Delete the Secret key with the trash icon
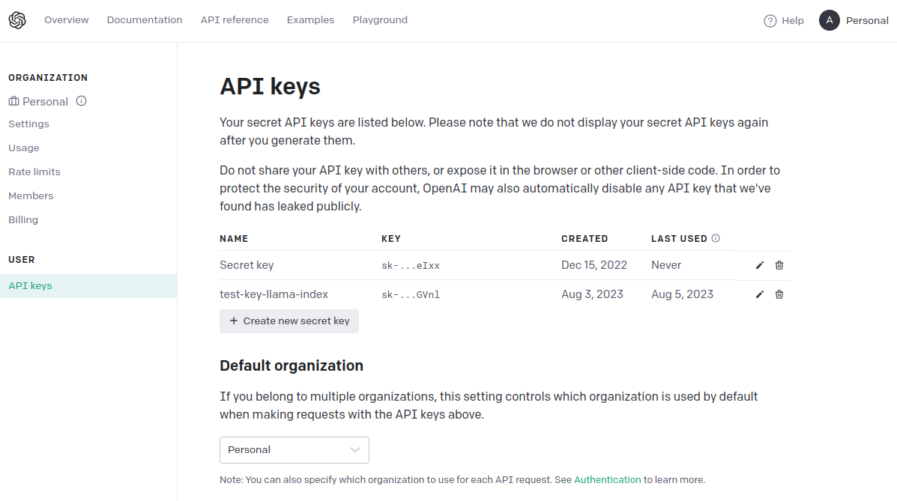Image resolution: width=897 pixels, height=501 pixels. 779,265
